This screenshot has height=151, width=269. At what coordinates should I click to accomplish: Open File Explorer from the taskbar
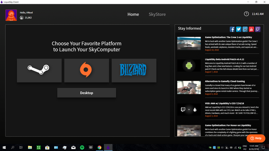pos(30,147)
